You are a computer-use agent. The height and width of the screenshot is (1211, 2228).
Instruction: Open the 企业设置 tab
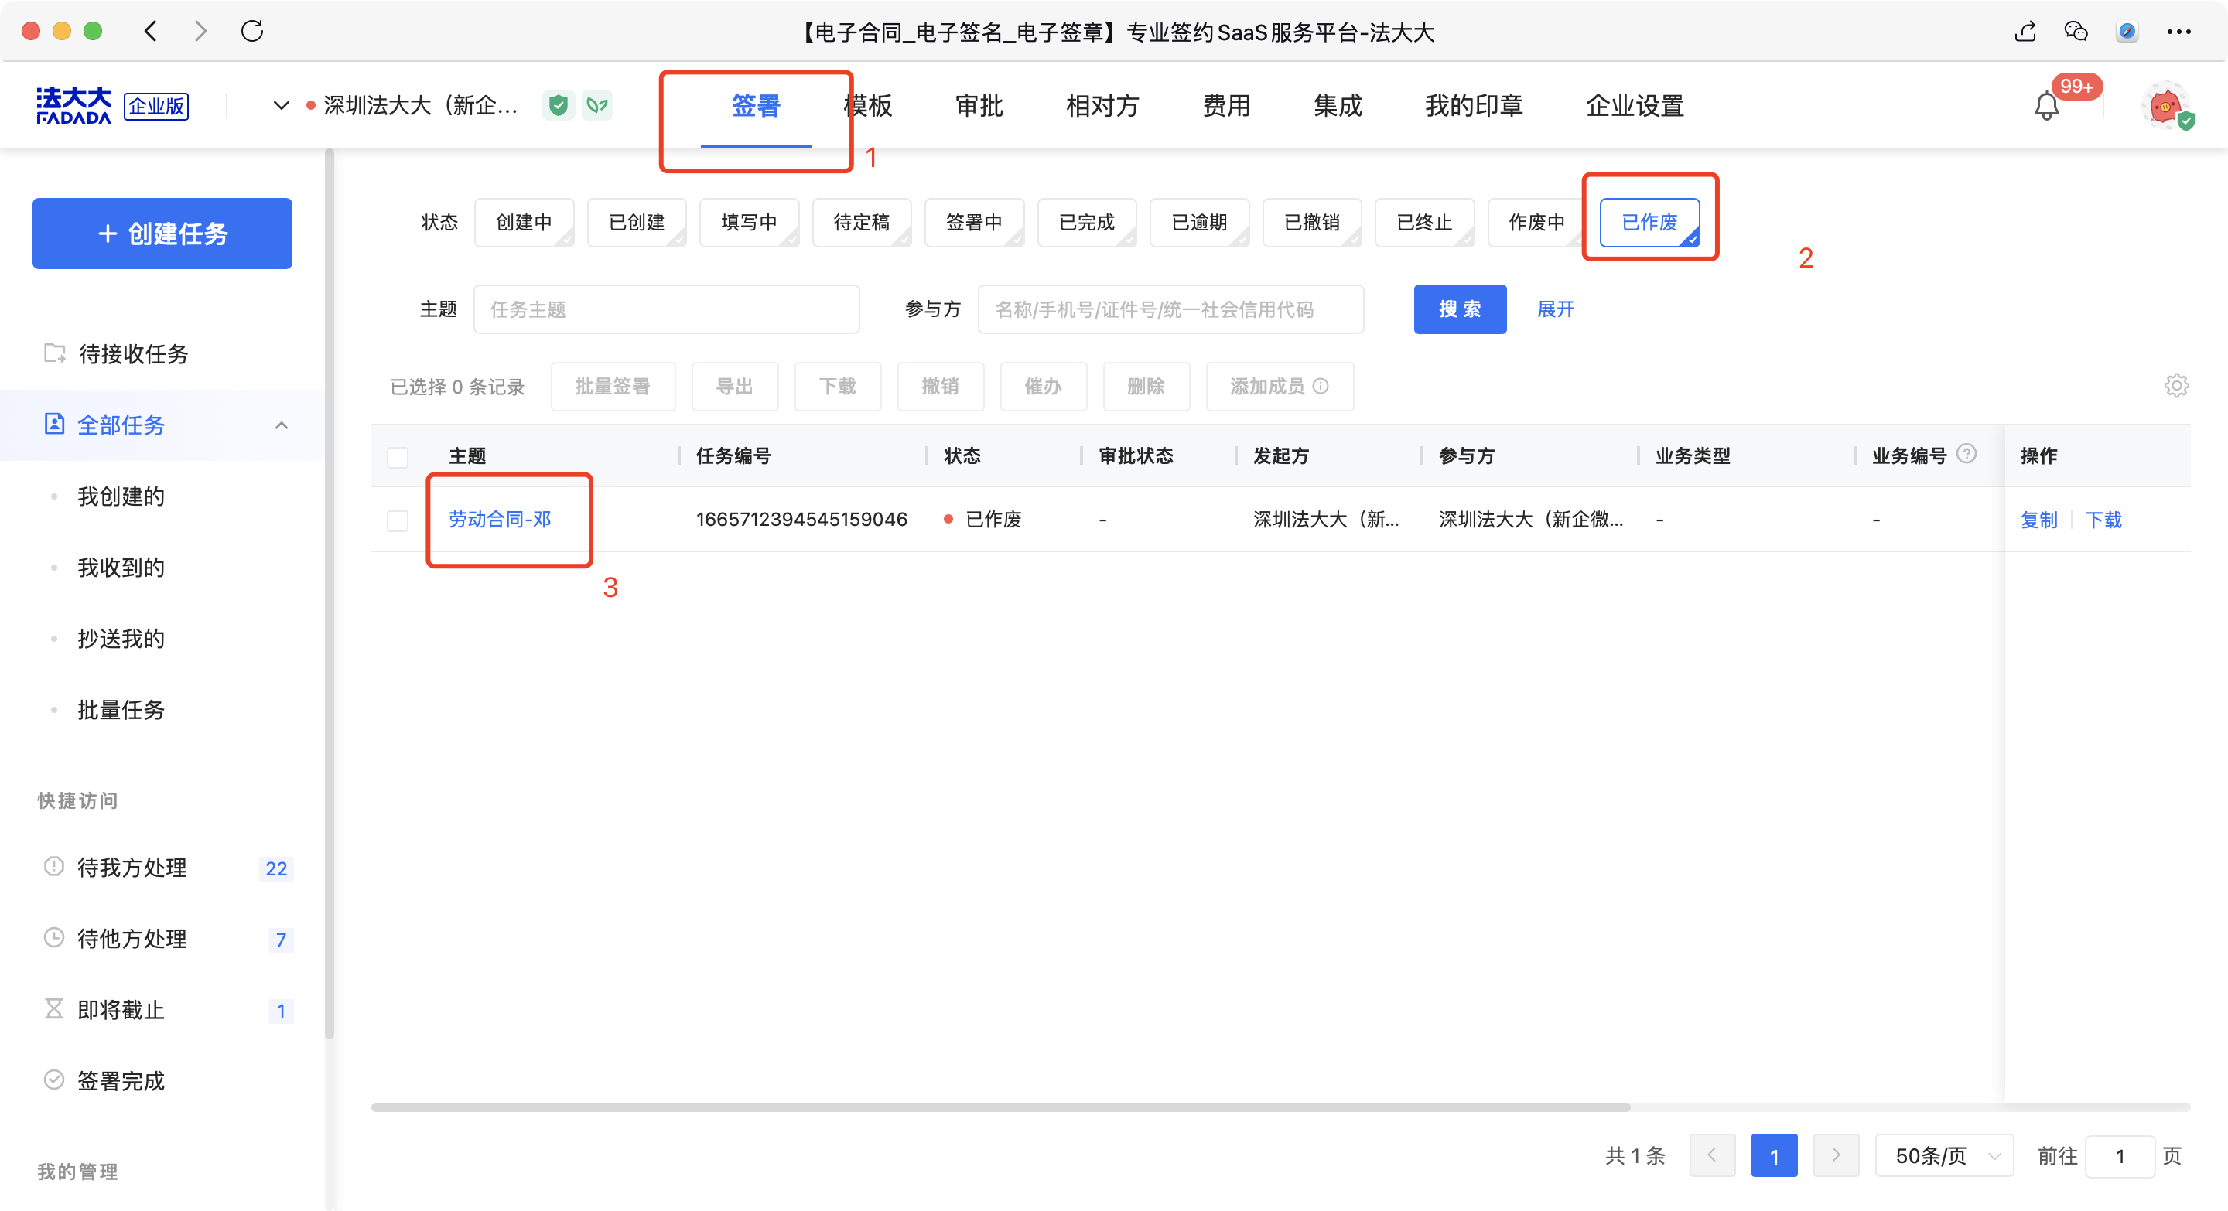click(1634, 105)
